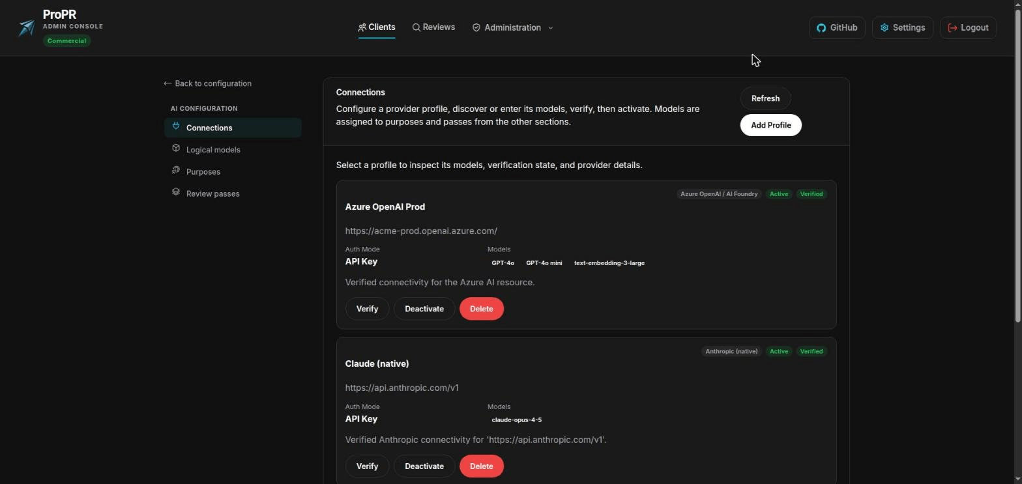
Task: Deactivate the Azure OpenAI Prod profile
Action: 424,309
